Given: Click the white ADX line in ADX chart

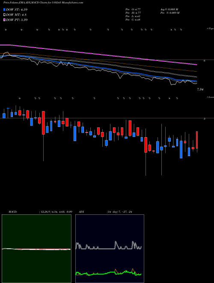Looking at the screenshot, I should [x=108, y=248].
